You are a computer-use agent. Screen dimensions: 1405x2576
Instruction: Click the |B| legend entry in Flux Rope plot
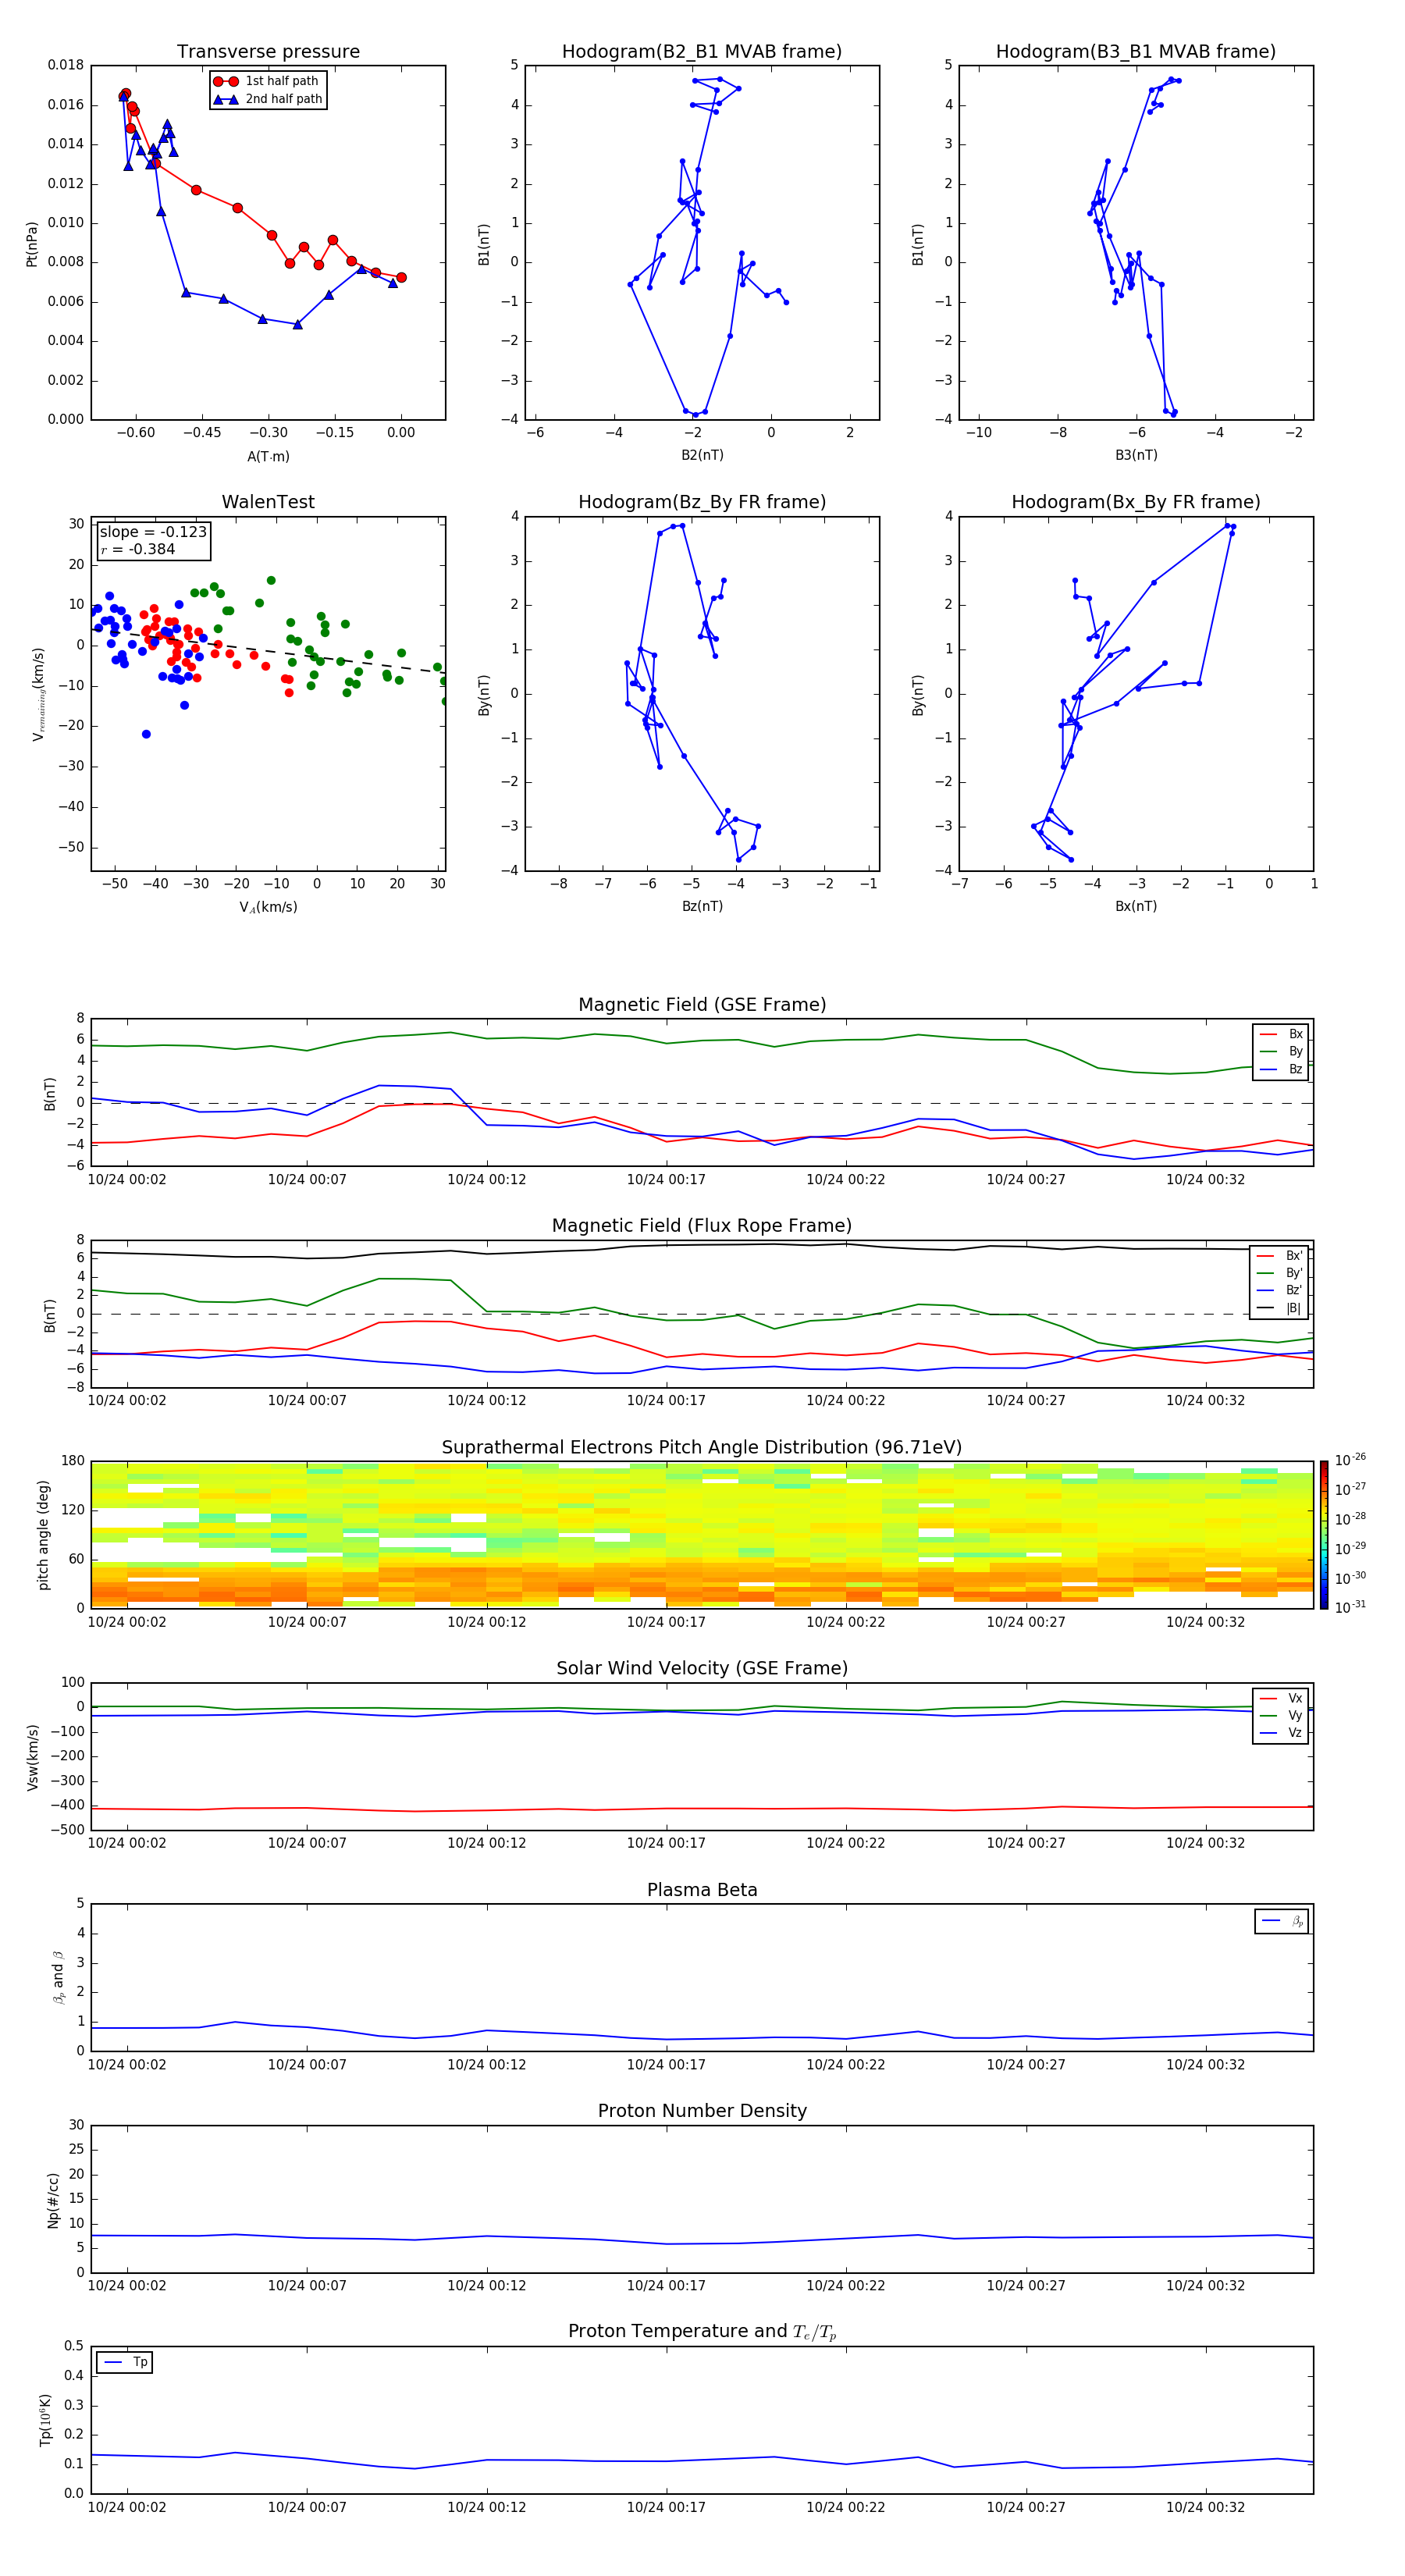1280,1308
